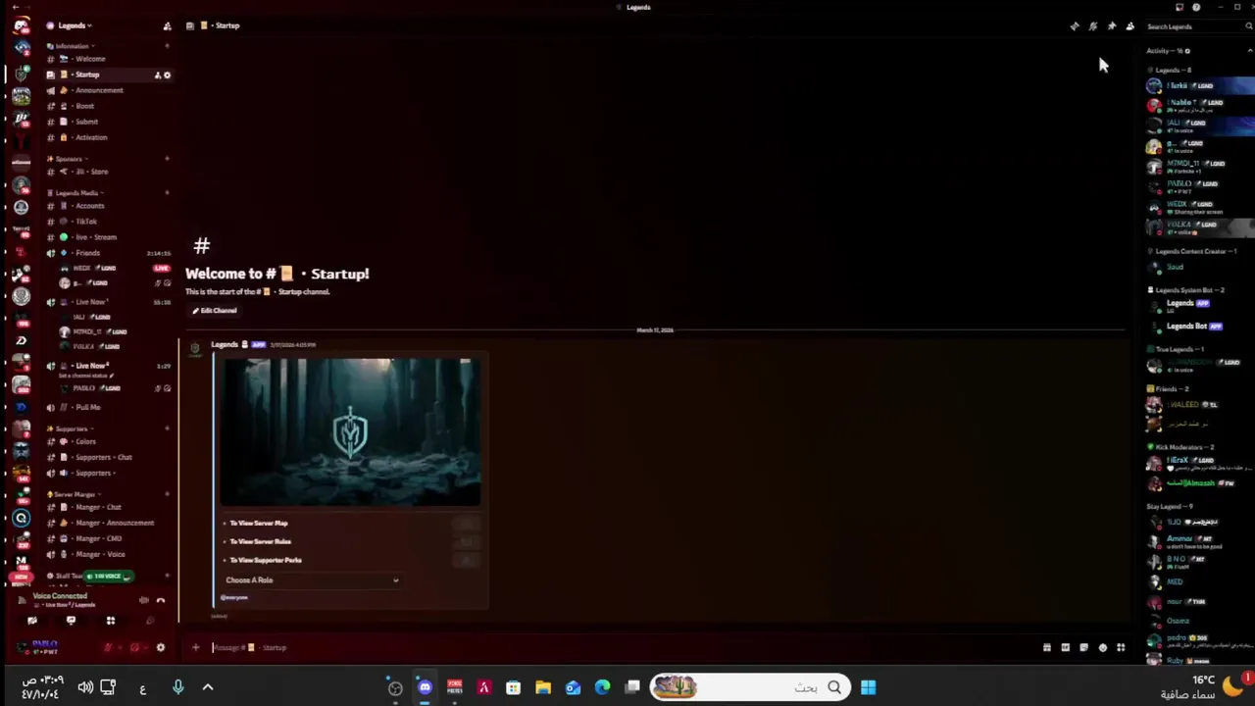Open notification settings bell icon in header
This screenshot has width=1255, height=706.
coord(1093,26)
